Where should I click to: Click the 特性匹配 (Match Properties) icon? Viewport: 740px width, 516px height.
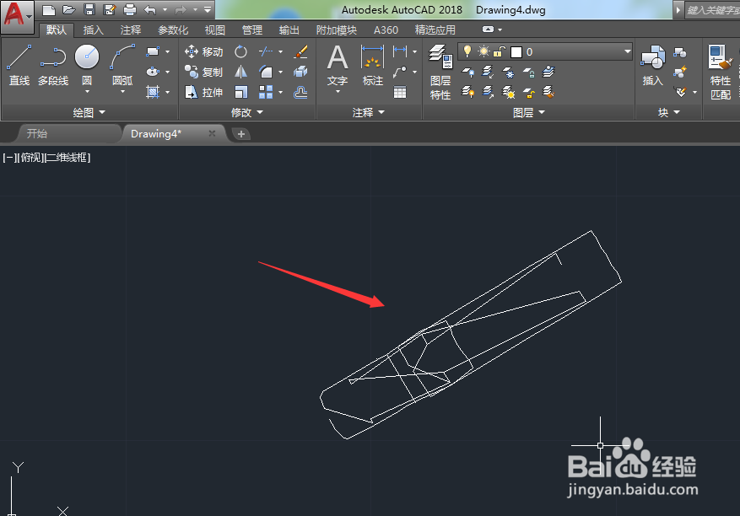point(721,73)
